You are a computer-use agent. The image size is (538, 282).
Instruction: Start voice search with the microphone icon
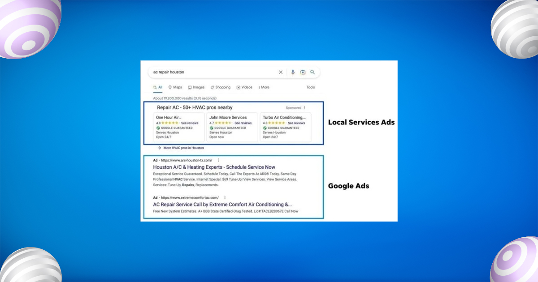pyautogui.click(x=293, y=72)
